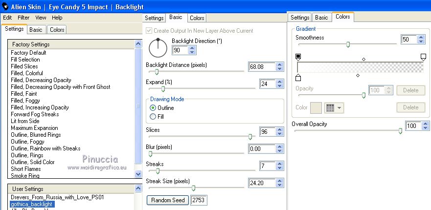Image resolution: width=431 pixels, height=210 pixels.
Task: Select Filled, Colorful preset
Action: tap(27, 73)
